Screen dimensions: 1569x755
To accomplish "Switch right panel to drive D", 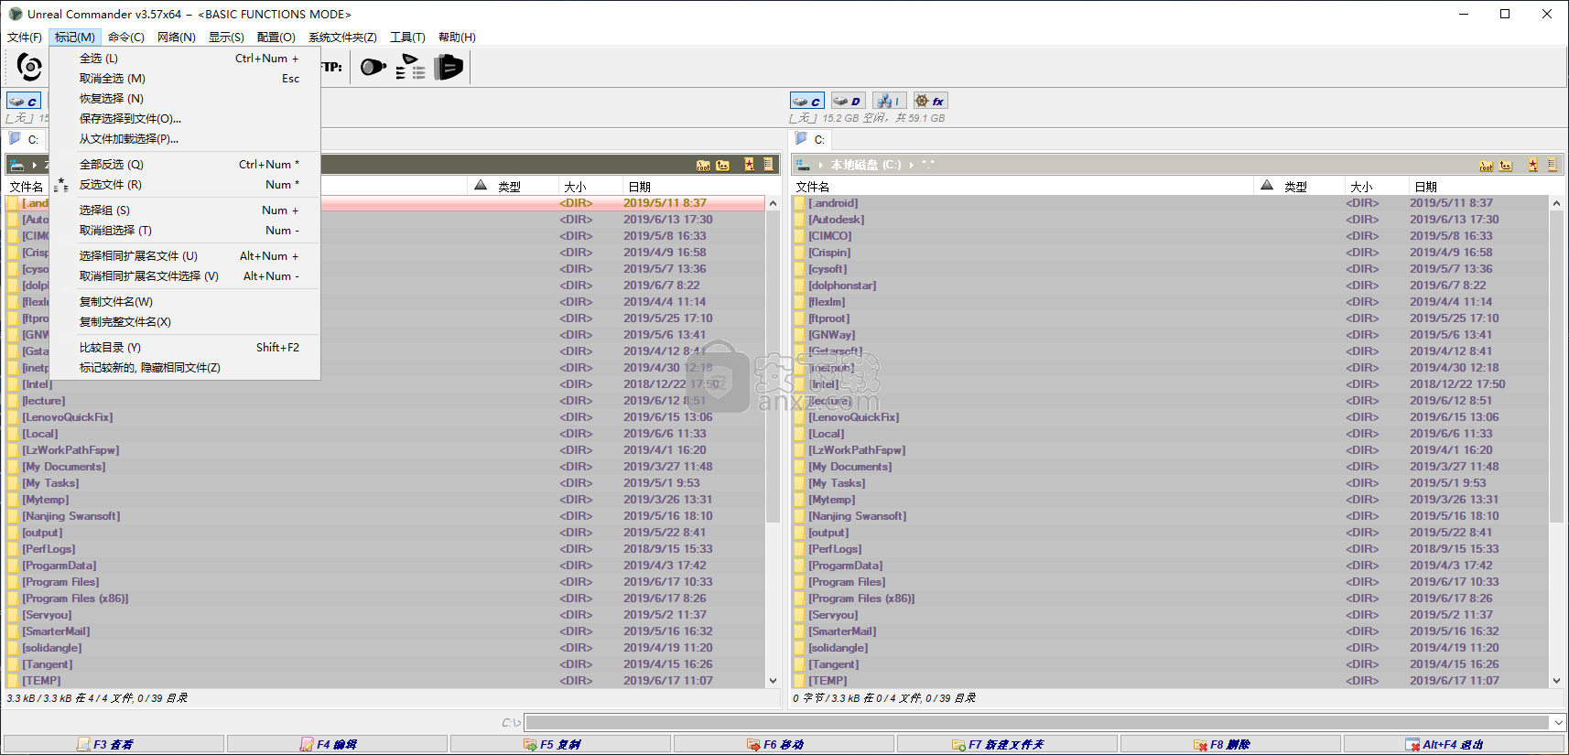I will 848,102.
